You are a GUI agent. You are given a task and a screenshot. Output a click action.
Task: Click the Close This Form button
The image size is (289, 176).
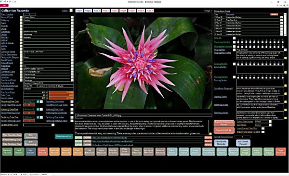coord(280,151)
